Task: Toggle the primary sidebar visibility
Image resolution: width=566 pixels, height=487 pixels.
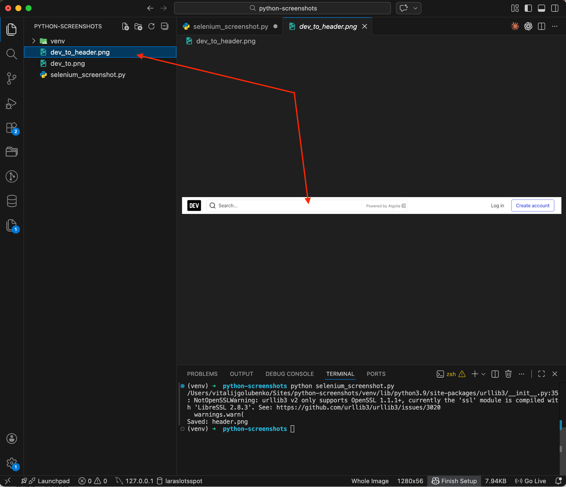Action: 528,8
